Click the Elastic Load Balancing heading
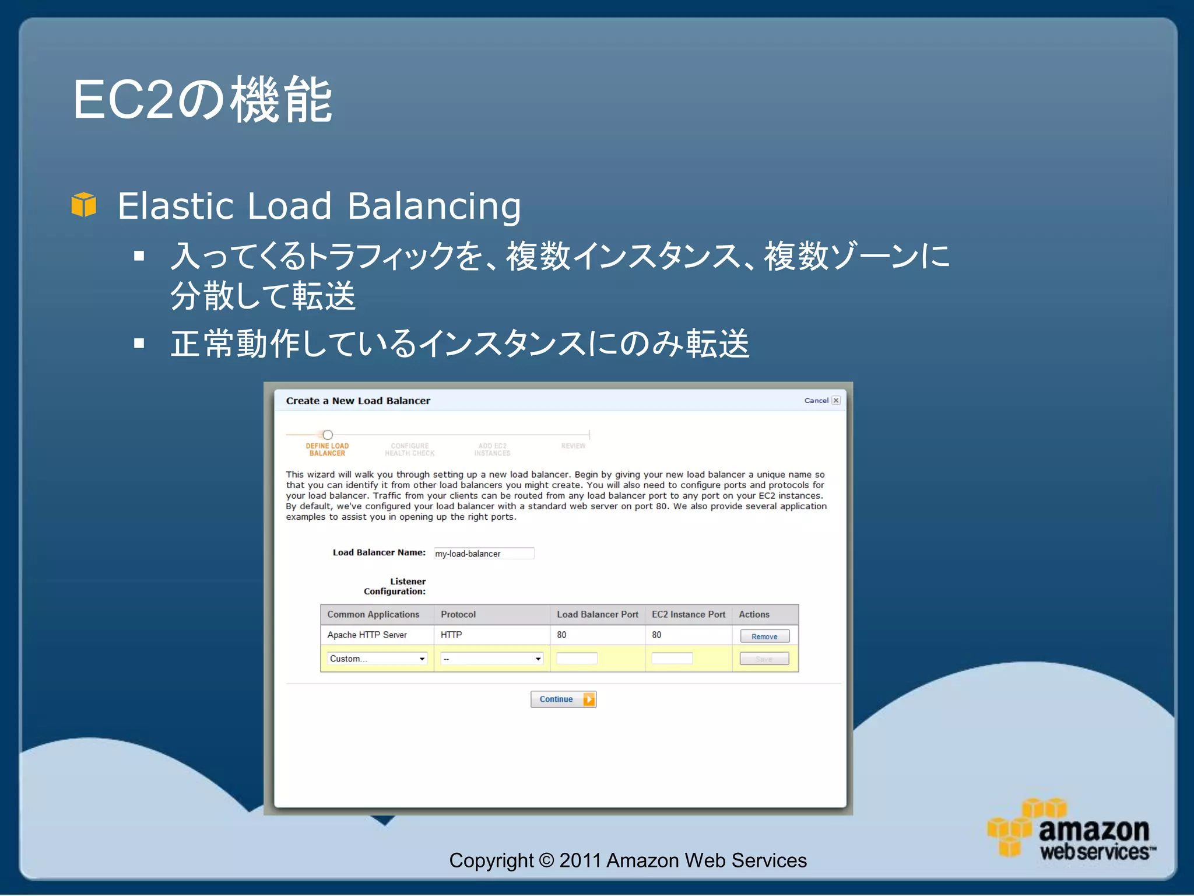 tap(319, 206)
